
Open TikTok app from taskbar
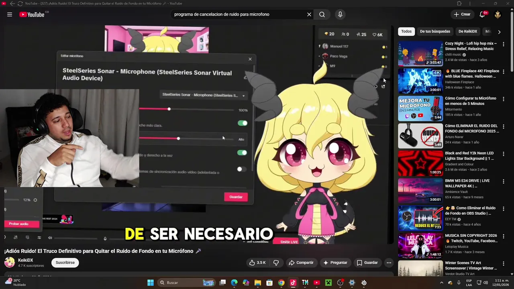pos(293,283)
